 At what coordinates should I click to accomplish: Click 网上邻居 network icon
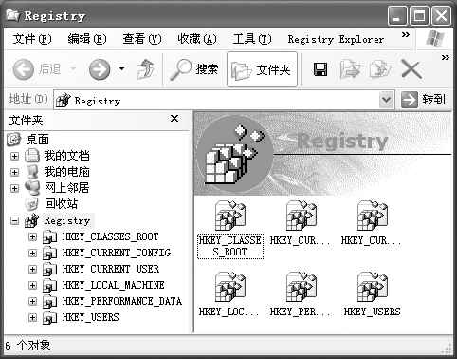coord(32,188)
